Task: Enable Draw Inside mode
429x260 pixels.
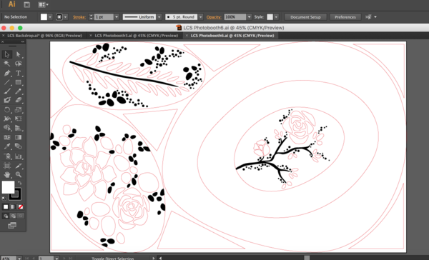Action: click(21, 216)
